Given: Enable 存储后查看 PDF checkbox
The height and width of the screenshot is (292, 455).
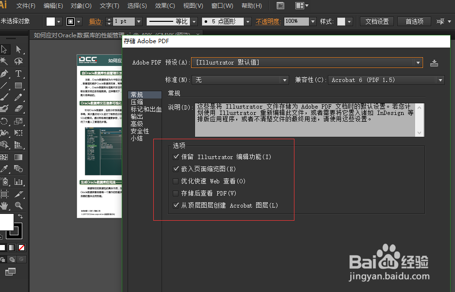Looking at the screenshot, I should [x=176, y=194].
